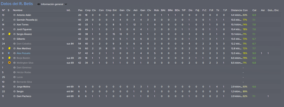284x107 pixels.
Task: Sort by BDs column header
Action: (177, 10)
